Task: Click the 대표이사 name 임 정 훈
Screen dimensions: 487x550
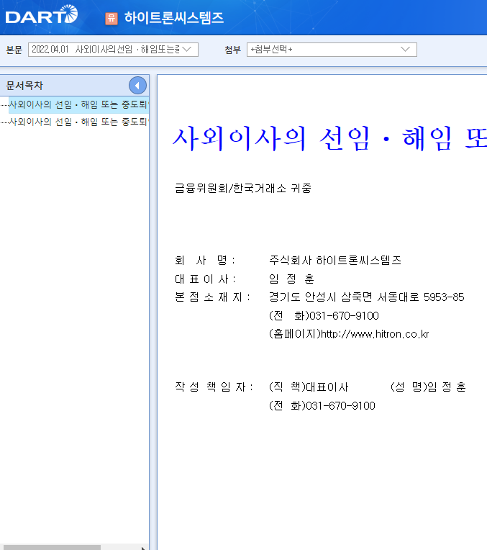Action: click(291, 279)
